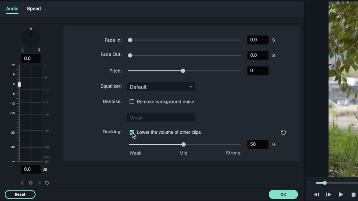Click the Fade Out seconds field
The image size is (358, 201).
(x=258, y=55)
